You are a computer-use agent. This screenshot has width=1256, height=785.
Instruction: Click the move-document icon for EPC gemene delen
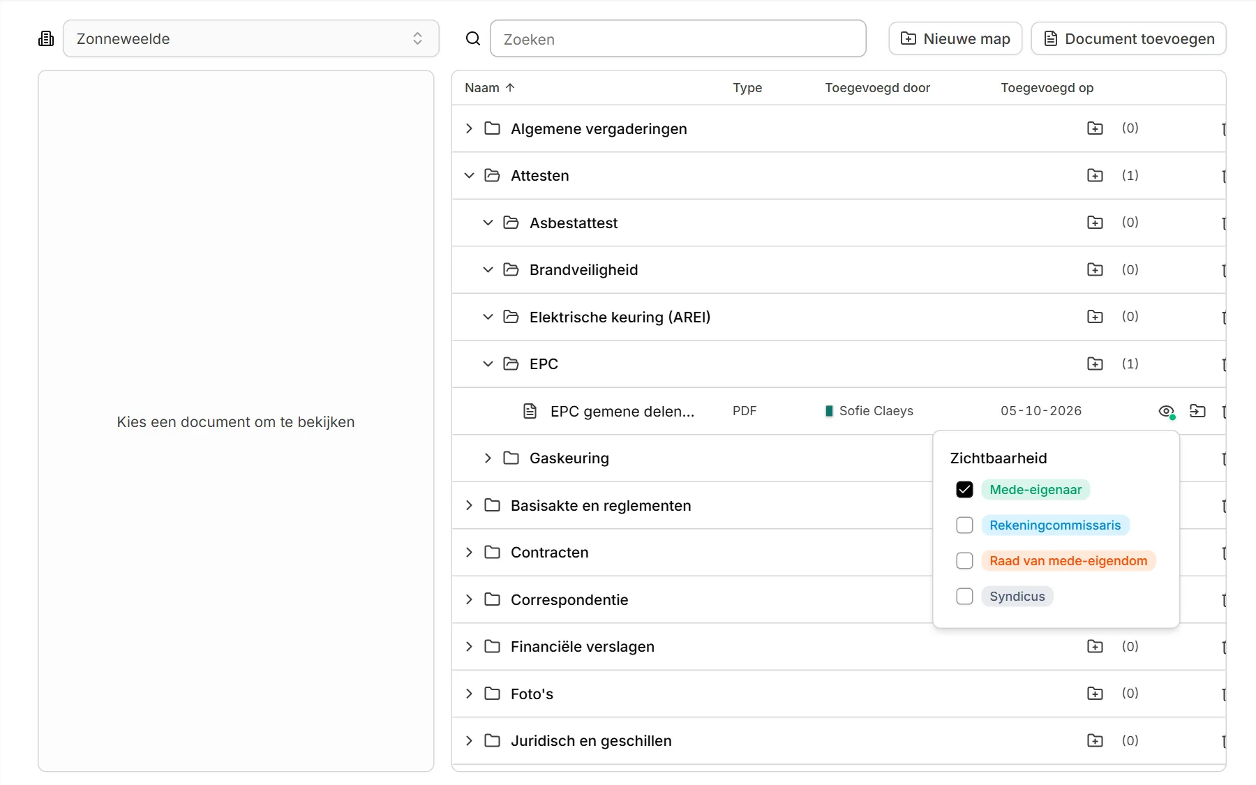1197,411
